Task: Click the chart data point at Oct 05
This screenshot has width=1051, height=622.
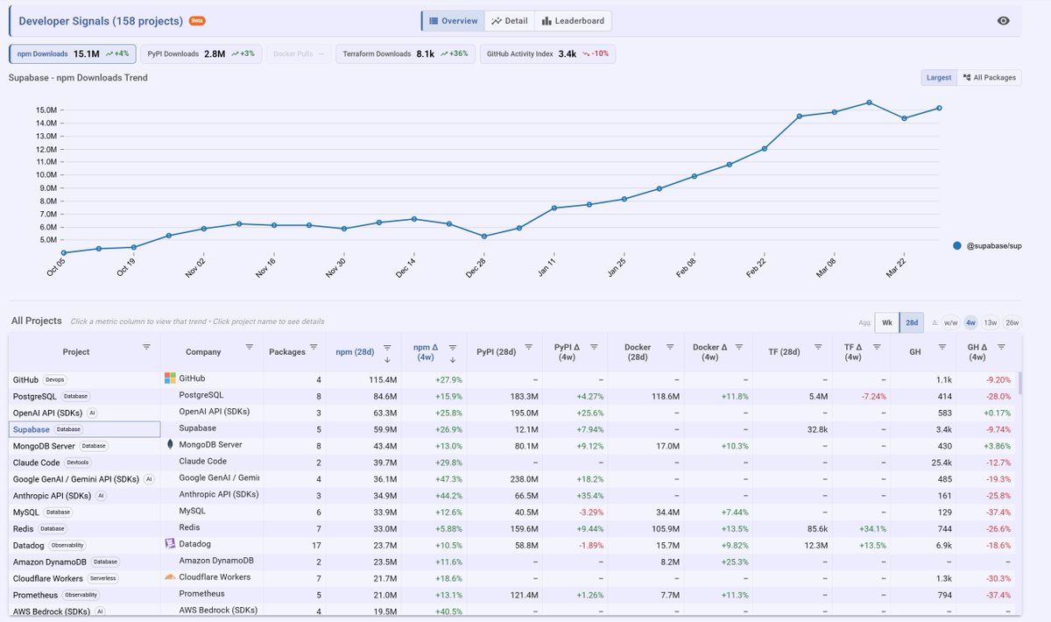Action: coord(64,252)
